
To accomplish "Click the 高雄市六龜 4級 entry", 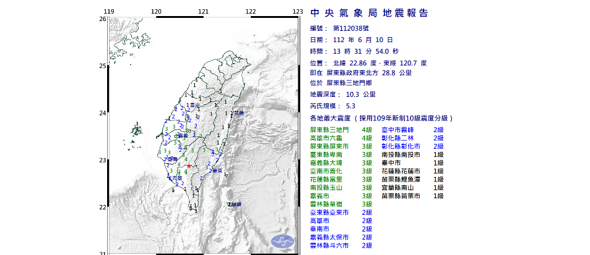I will tap(341, 138).
